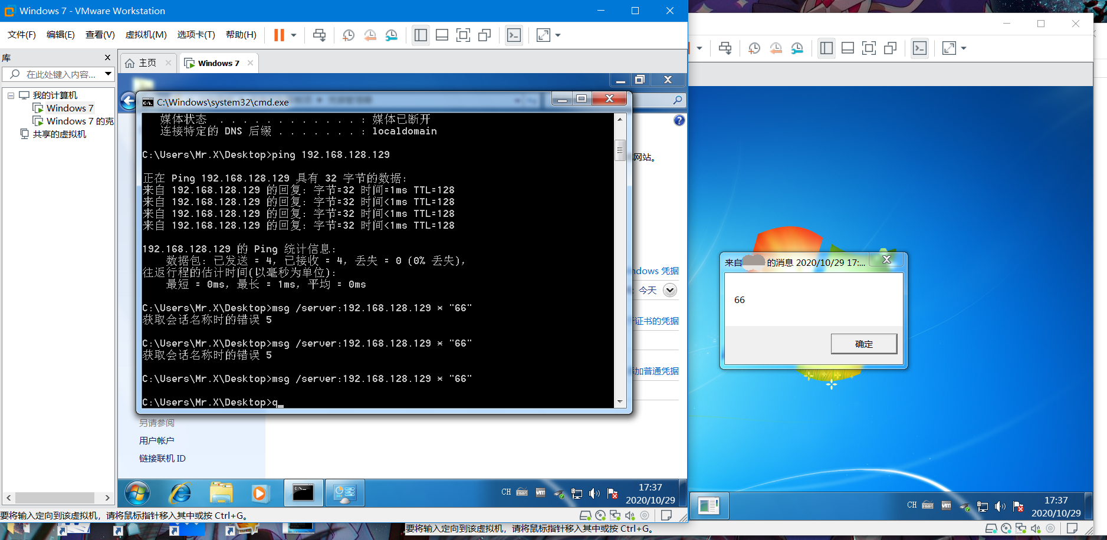Click network icon in left VM tray

577,493
